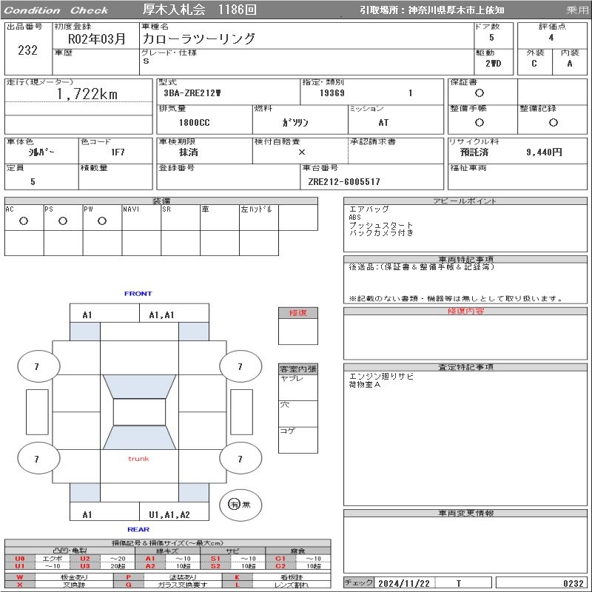Click the コゲ interior row
This screenshot has width=592, height=592.
tap(298, 440)
